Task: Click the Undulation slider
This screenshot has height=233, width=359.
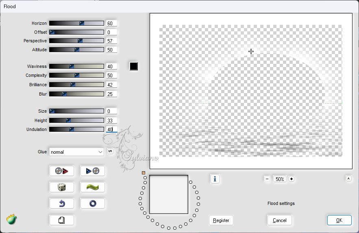Action: tap(76, 129)
